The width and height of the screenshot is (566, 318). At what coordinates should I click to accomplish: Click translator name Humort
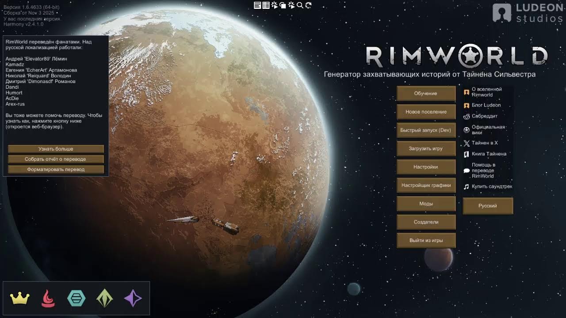click(14, 93)
